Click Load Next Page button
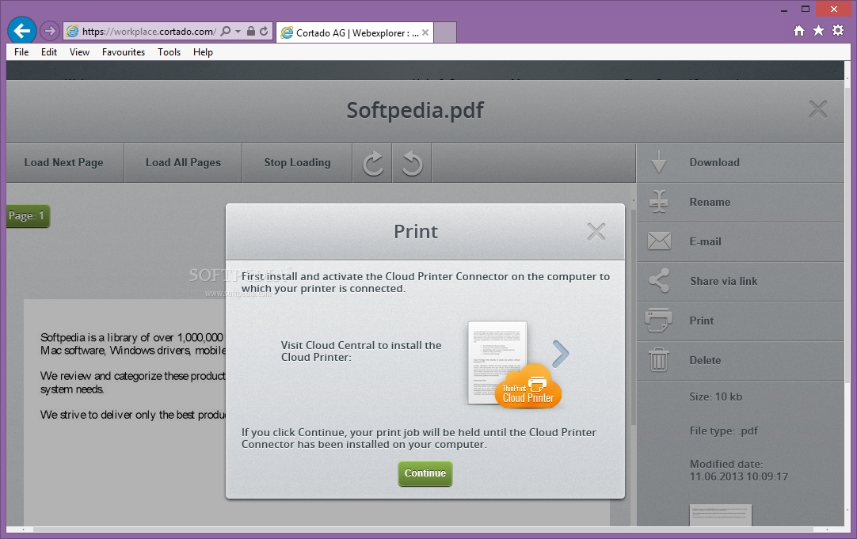Image resolution: width=857 pixels, height=539 pixels. [x=64, y=163]
